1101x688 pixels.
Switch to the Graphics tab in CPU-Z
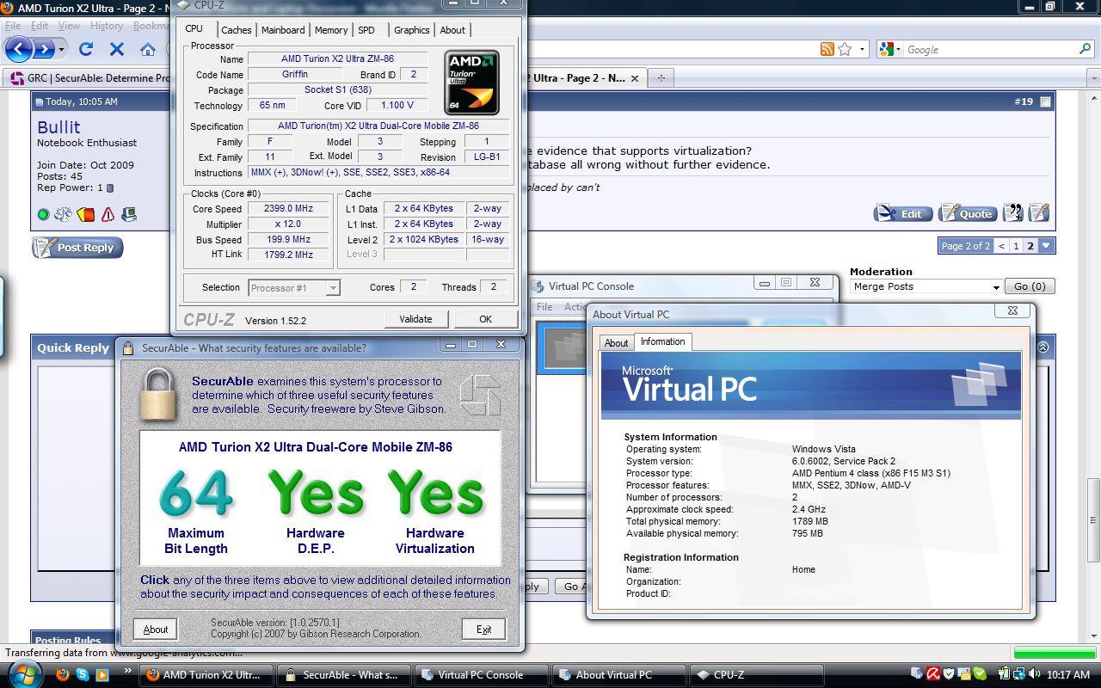tap(411, 30)
